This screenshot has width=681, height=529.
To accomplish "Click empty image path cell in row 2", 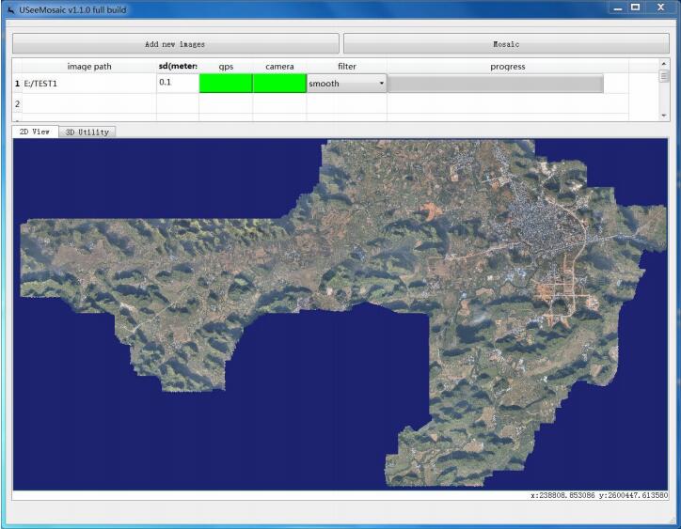I will pyautogui.click(x=89, y=103).
